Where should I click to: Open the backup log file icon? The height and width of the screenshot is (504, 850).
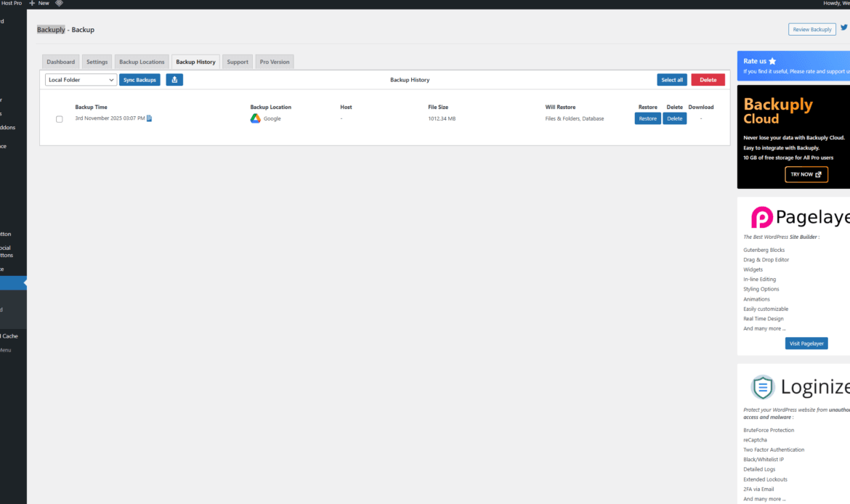pos(150,118)
